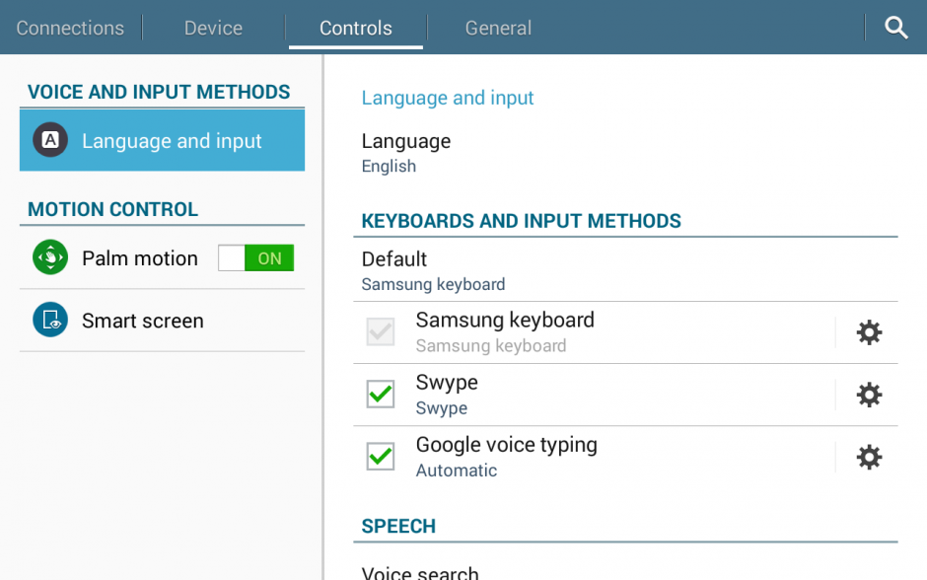
Task: Switch to the Connections tab
Action: point(70,27)
